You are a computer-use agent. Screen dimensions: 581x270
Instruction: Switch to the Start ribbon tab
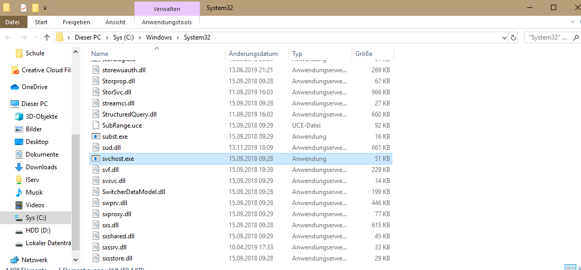41,22
